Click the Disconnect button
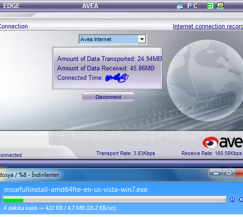Viewport: 243px width, 217px height. point(108,97)
